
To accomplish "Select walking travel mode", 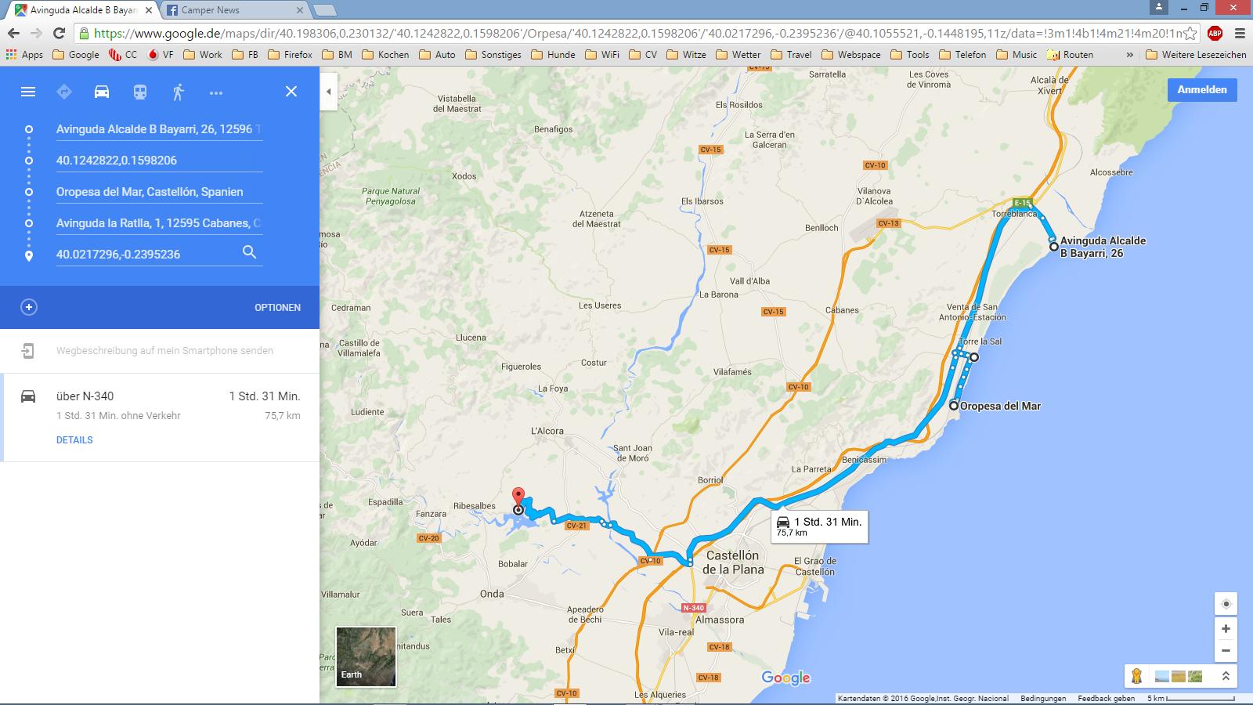I will [178, 92].
